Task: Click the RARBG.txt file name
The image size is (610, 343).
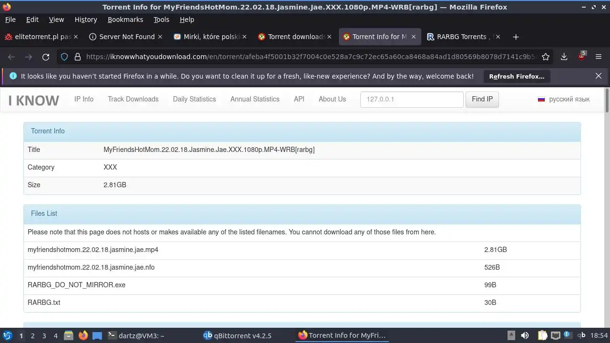Action: coord(44,303)
